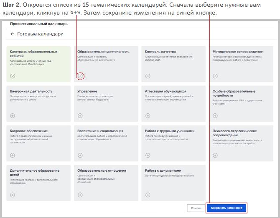Image resolution: width=280 pixels, height=218 pixels.
Task: Select the Особые образовательные потребности card title
Action: pyautogui.click(x=234, y=93)
